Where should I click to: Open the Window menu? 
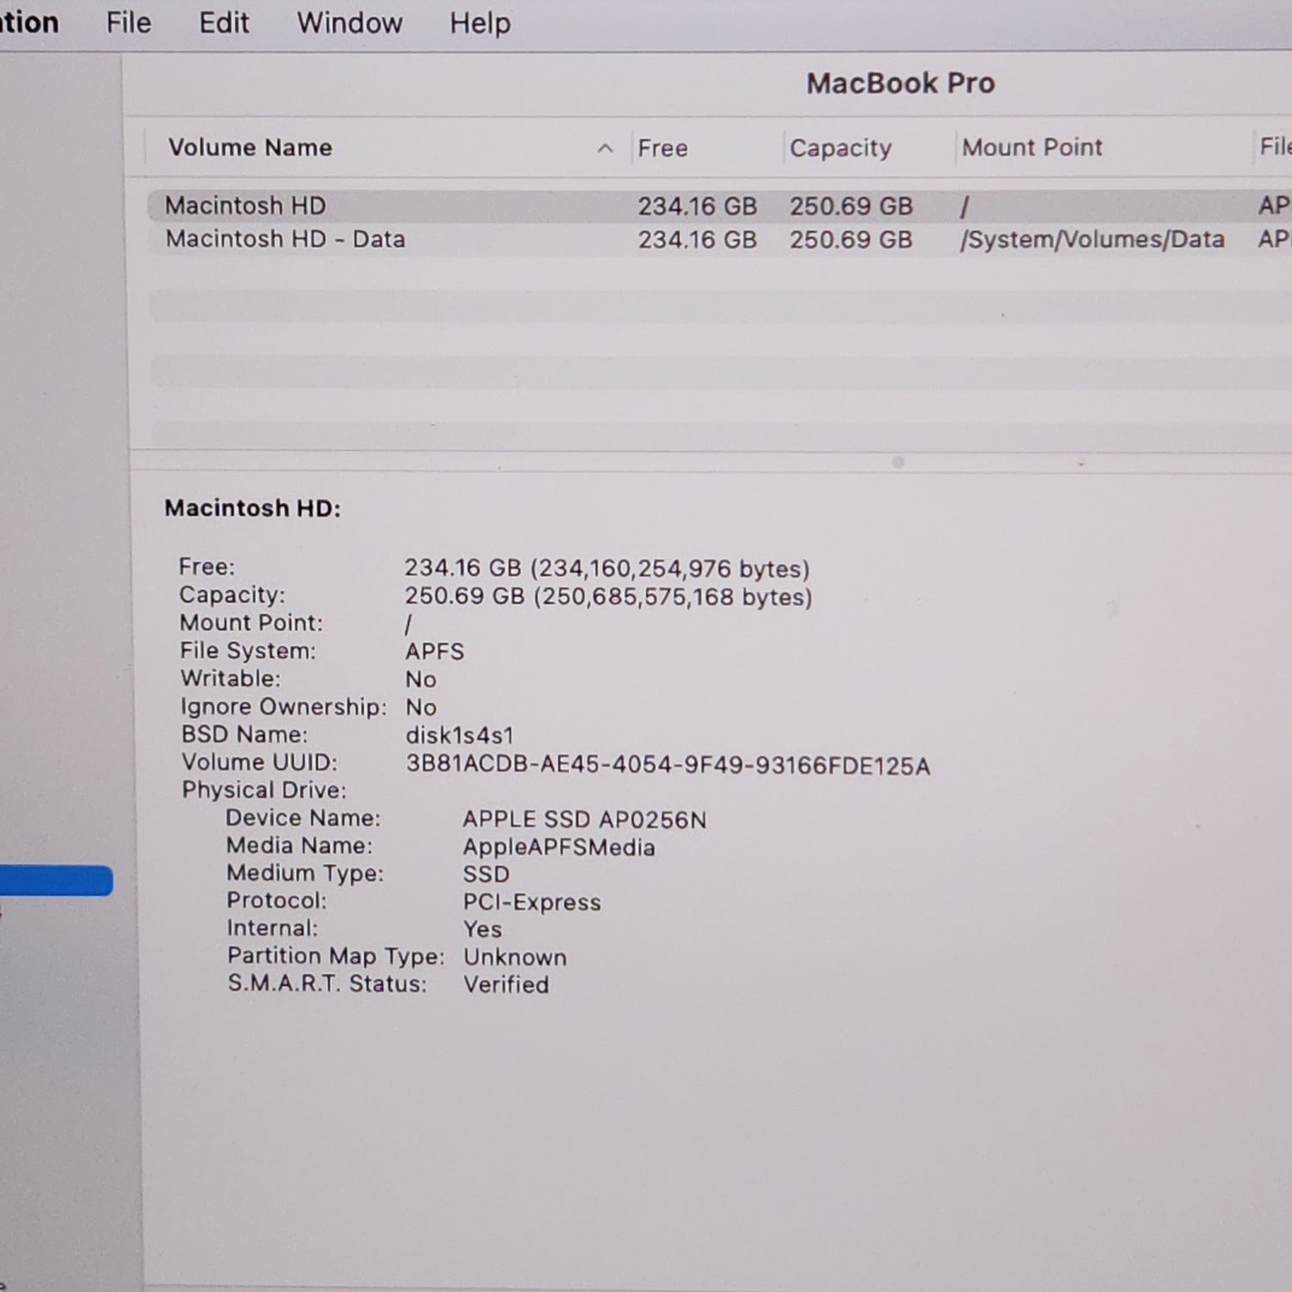tap(348, 22)
